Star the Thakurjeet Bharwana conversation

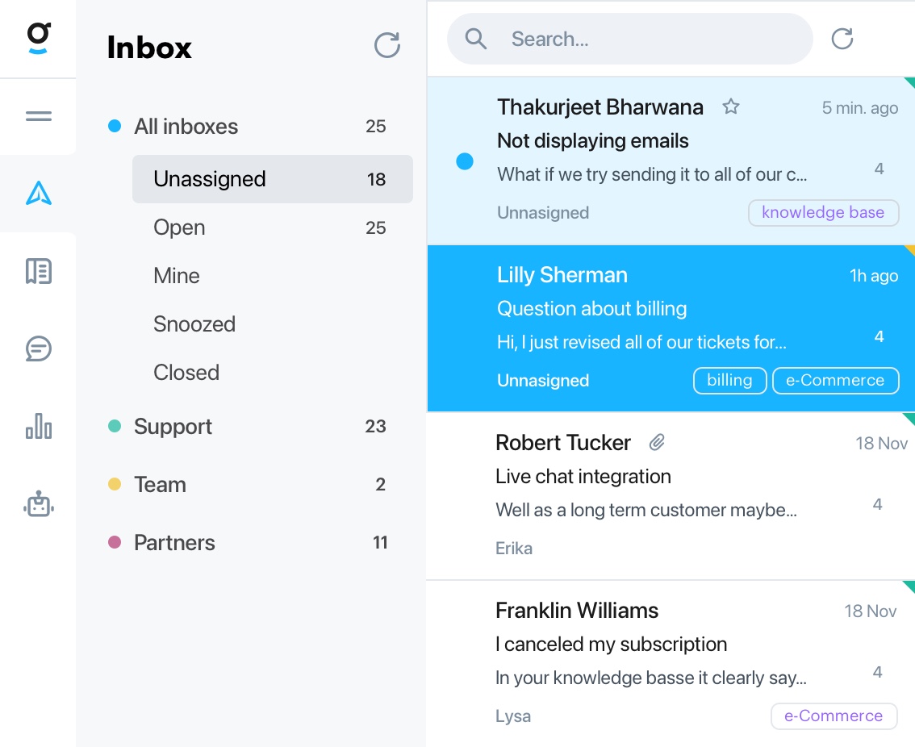pos(730,106)
